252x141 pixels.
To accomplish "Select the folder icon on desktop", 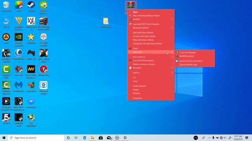I will tap(106, 23).
